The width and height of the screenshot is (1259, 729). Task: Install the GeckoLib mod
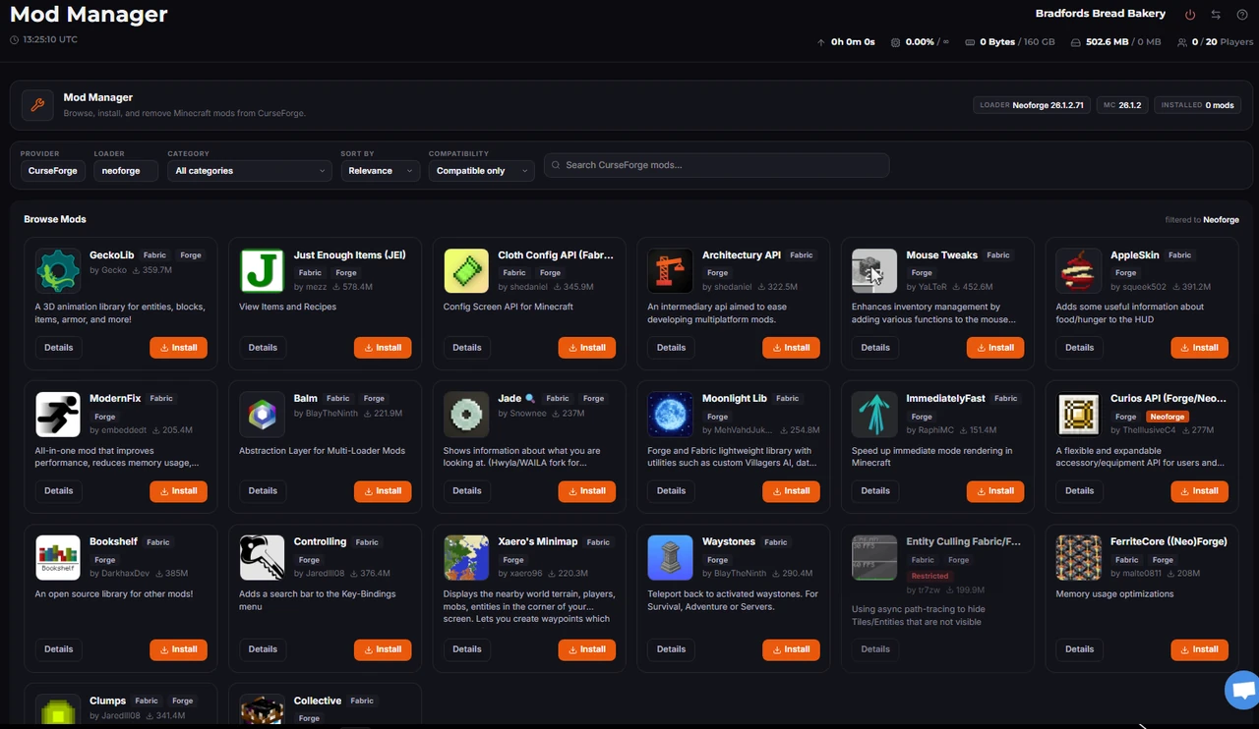(178, 348)
